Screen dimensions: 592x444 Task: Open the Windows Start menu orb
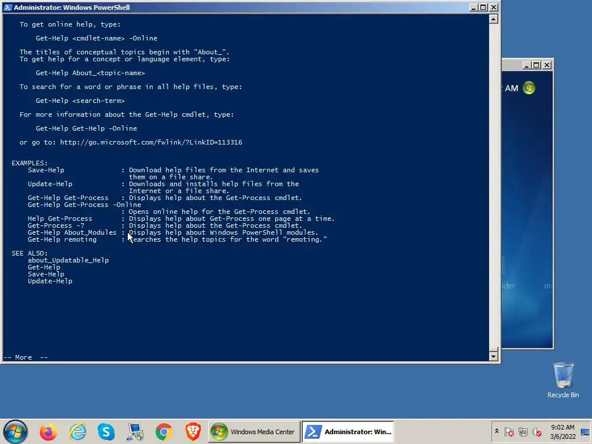(16, 431)
